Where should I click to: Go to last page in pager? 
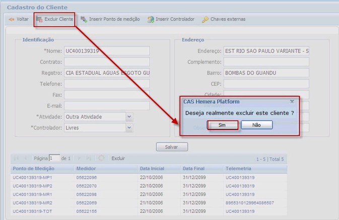[x=90, y=158]
